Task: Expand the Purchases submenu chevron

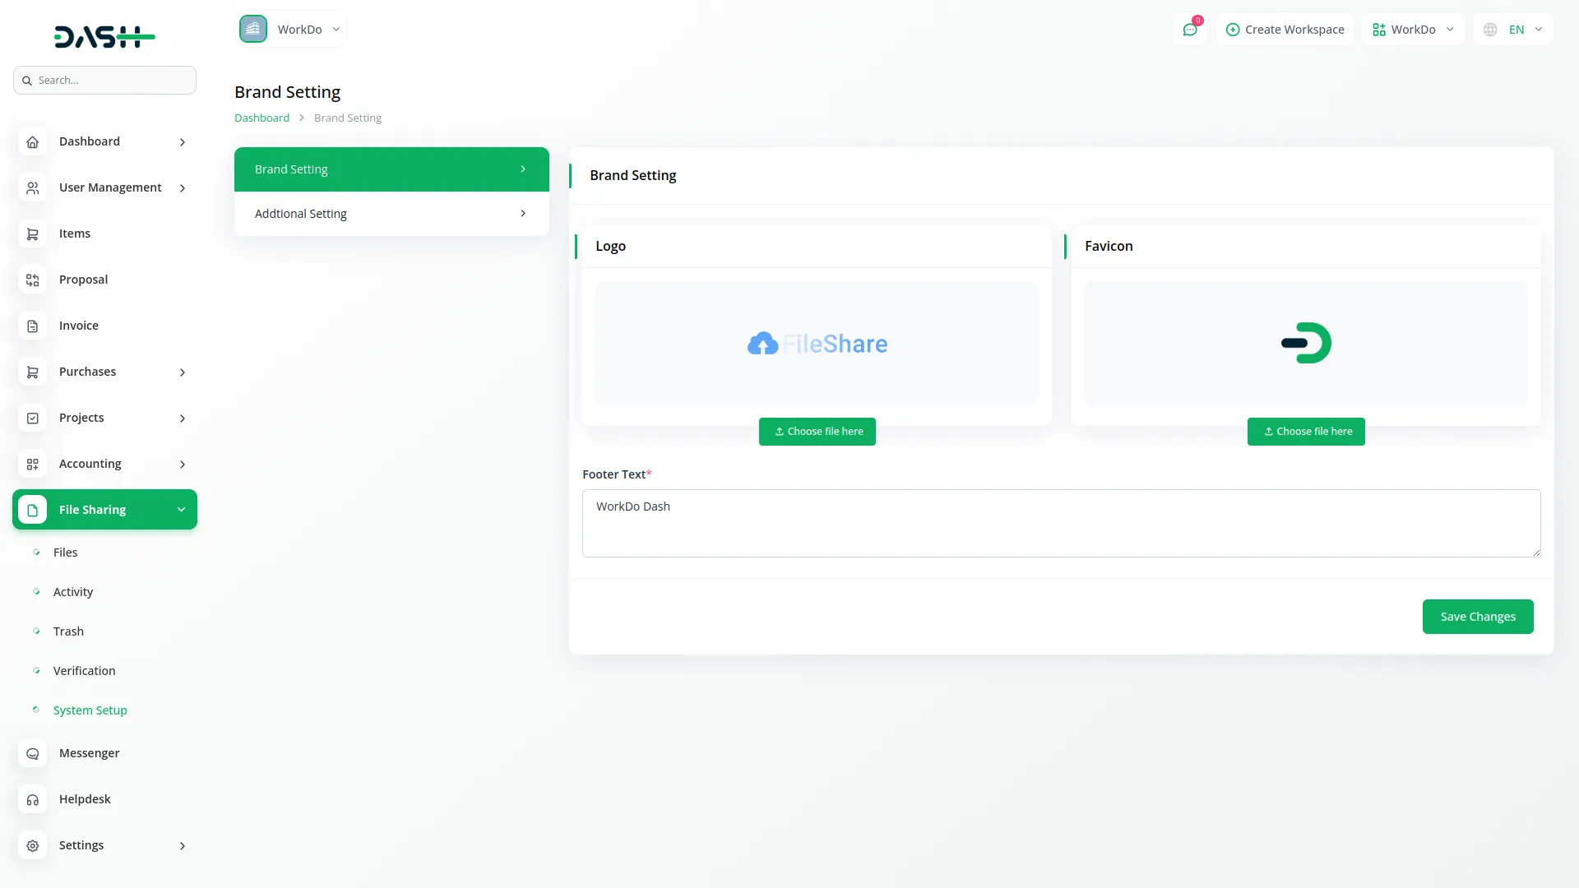Action: (x=183, y=372)
